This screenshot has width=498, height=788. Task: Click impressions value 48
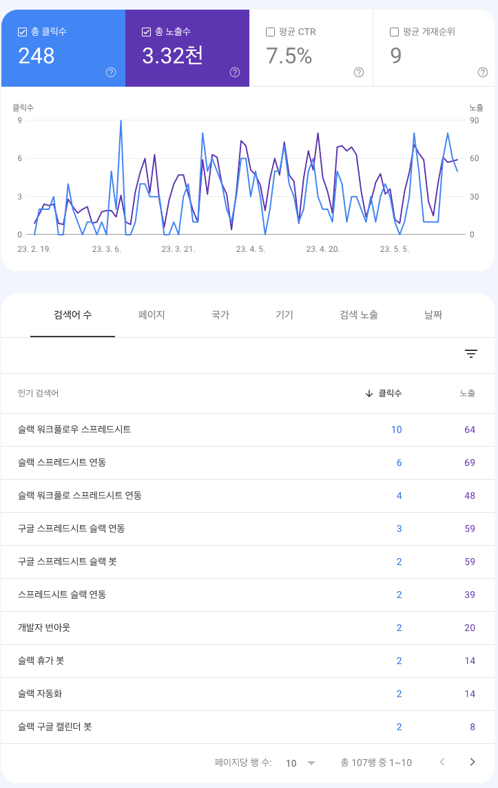tap(470, 496)
